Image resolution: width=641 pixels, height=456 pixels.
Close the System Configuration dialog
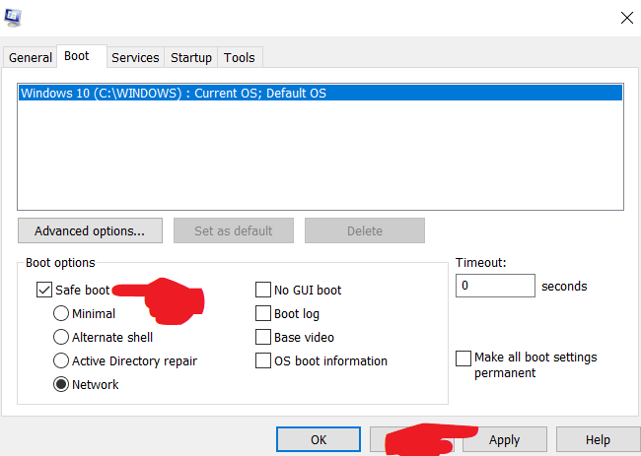click(626, 18)
